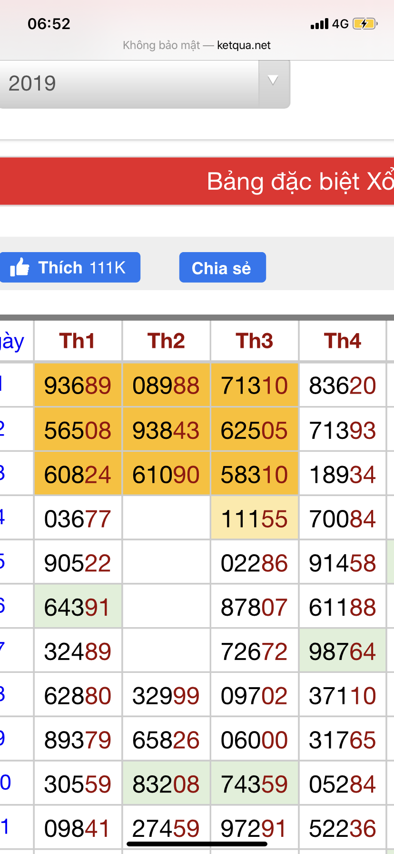Screen dimensions: 394x854
Task: Tap the home indicator bar
Action: [197, 844]
